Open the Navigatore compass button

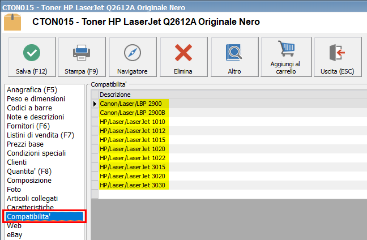tap(133, 57)
